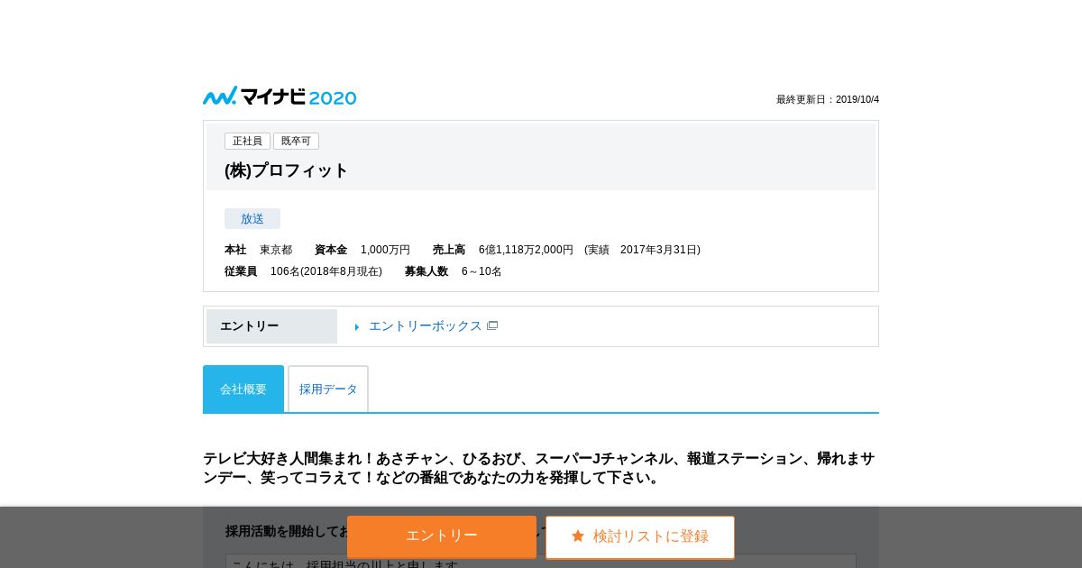Screen dimensions: 1082x568
Task: Click the external window icon beside エントリーボックス
Action: click(x=492, y=326)
